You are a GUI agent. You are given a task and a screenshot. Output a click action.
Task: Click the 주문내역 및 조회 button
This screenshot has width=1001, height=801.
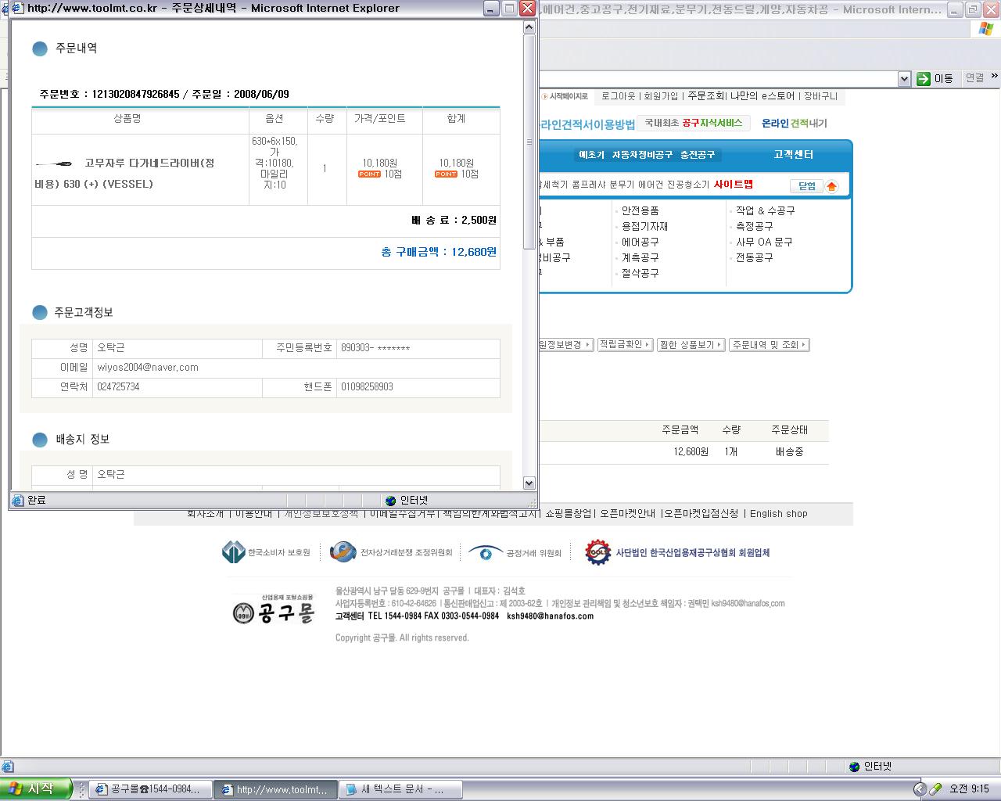tap(769, 345)
